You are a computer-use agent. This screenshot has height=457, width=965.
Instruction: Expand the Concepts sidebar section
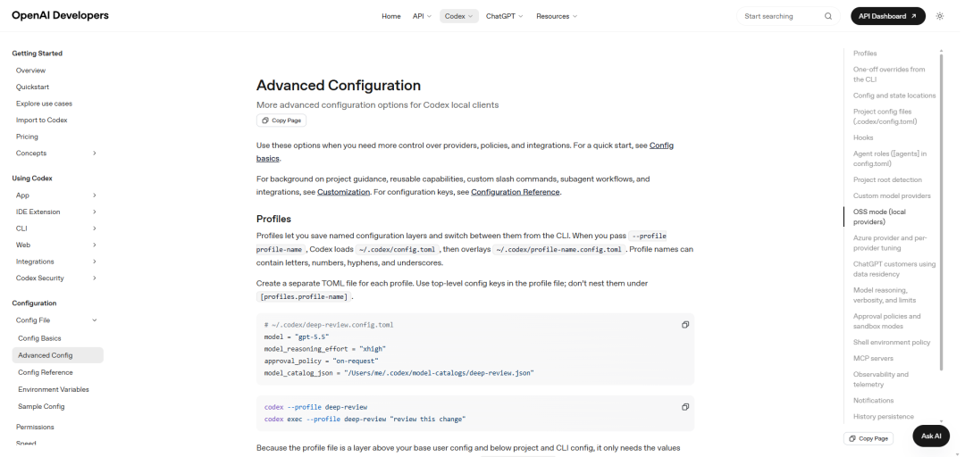(x=94, y=154)
